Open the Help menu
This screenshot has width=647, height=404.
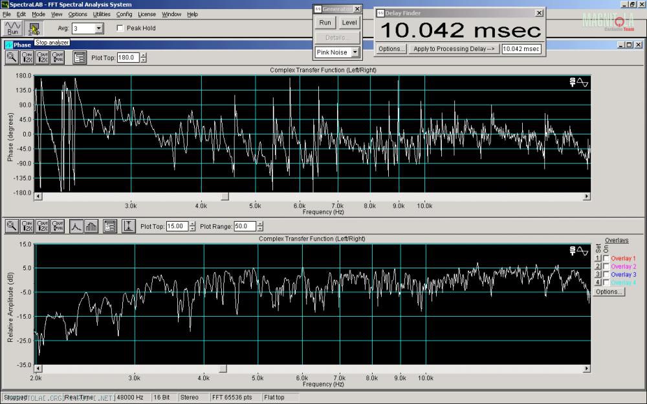click(x=192, y=14)
